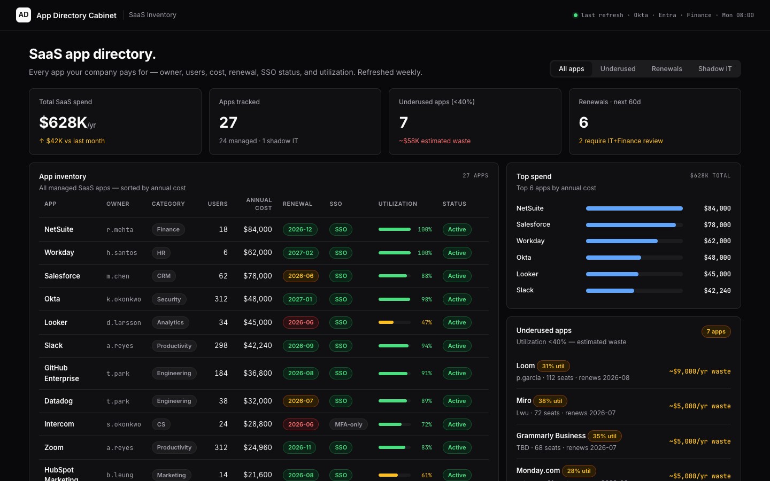
Task: Click the green refresh status dot
Action: (x=575, y=15)
